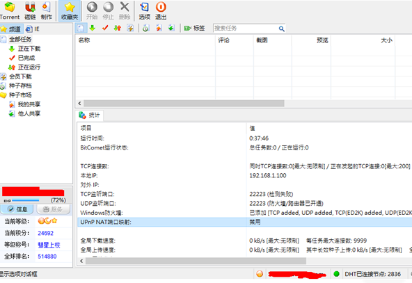Toggle the 收藏夹 favorites star button

click(70, 10)
